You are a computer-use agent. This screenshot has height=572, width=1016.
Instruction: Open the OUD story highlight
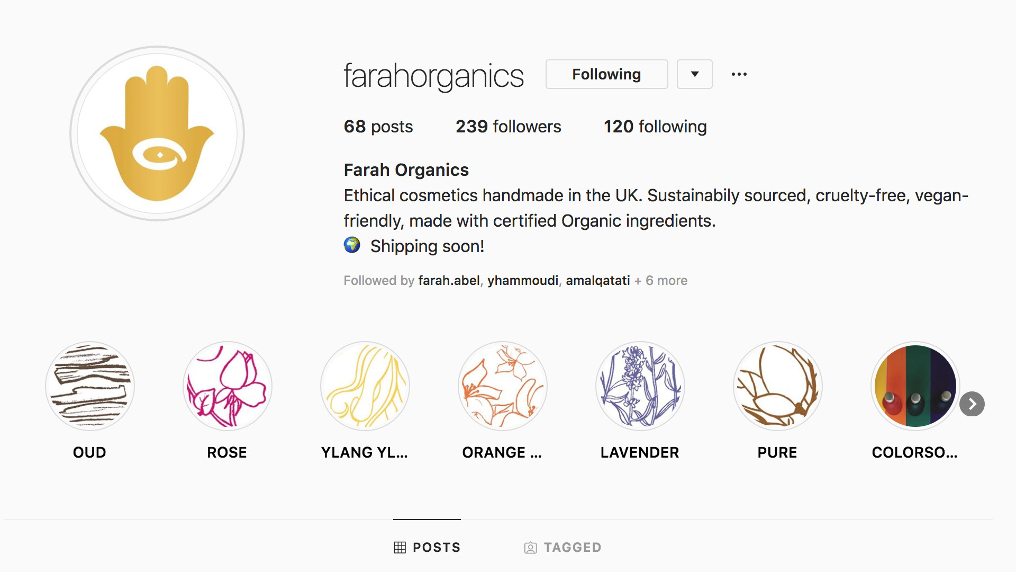(89, 386)
